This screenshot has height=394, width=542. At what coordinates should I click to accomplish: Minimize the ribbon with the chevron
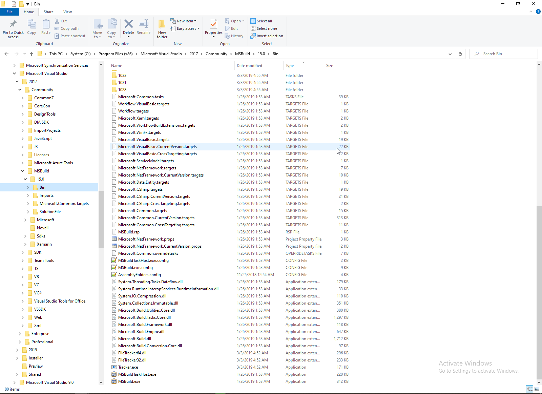(x=530, y=12)
